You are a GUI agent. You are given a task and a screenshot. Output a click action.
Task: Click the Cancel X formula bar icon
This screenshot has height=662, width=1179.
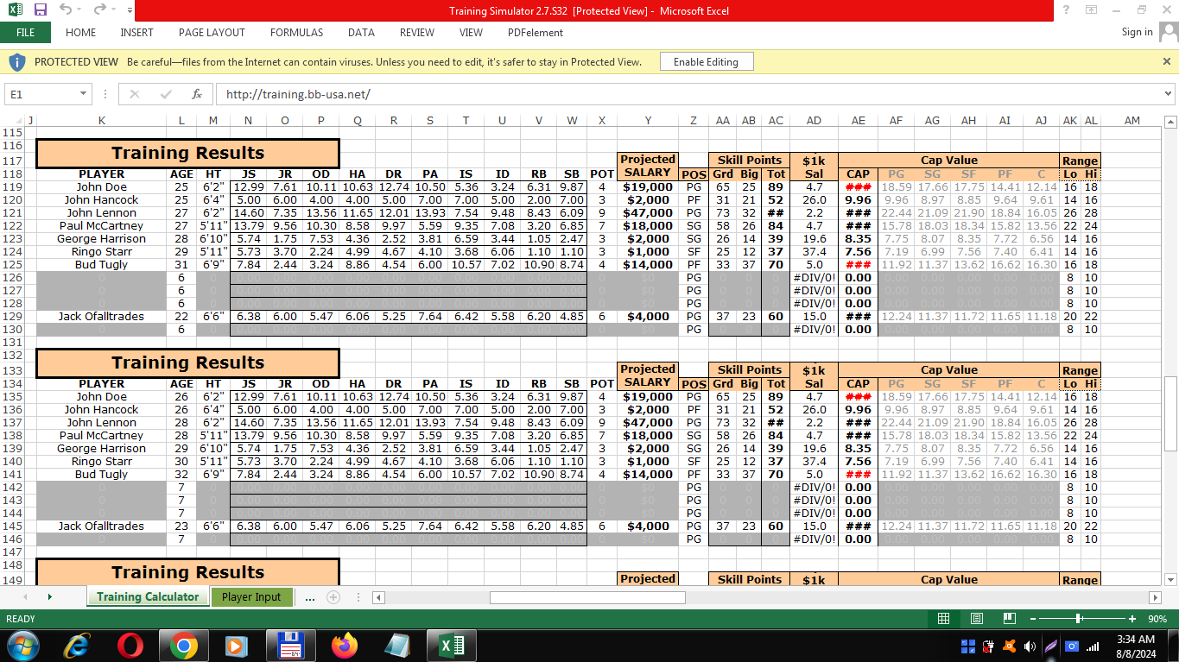coord(135,94)
